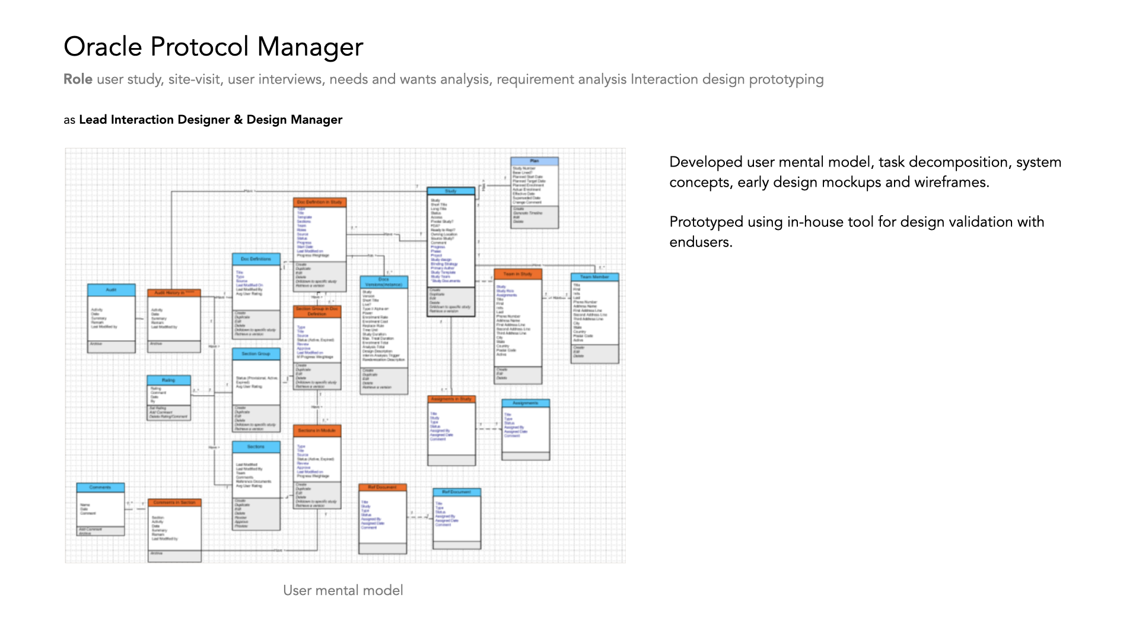Click the bold Role label
The width and height of the screenshot is (1139, 640).
78,79
